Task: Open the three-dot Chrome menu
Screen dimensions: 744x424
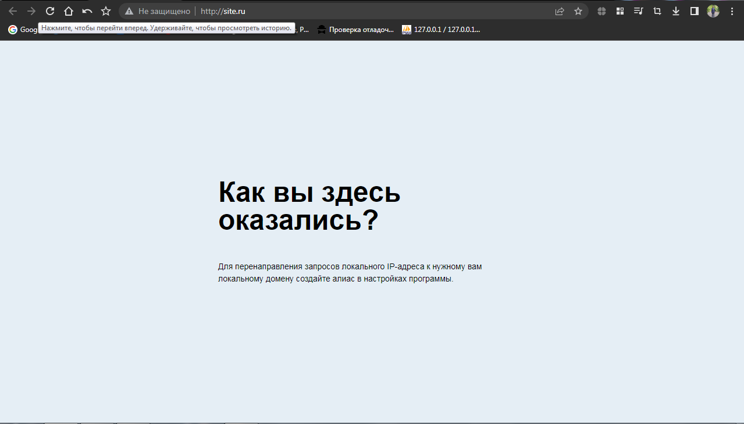Action: [x=732, y=11]
